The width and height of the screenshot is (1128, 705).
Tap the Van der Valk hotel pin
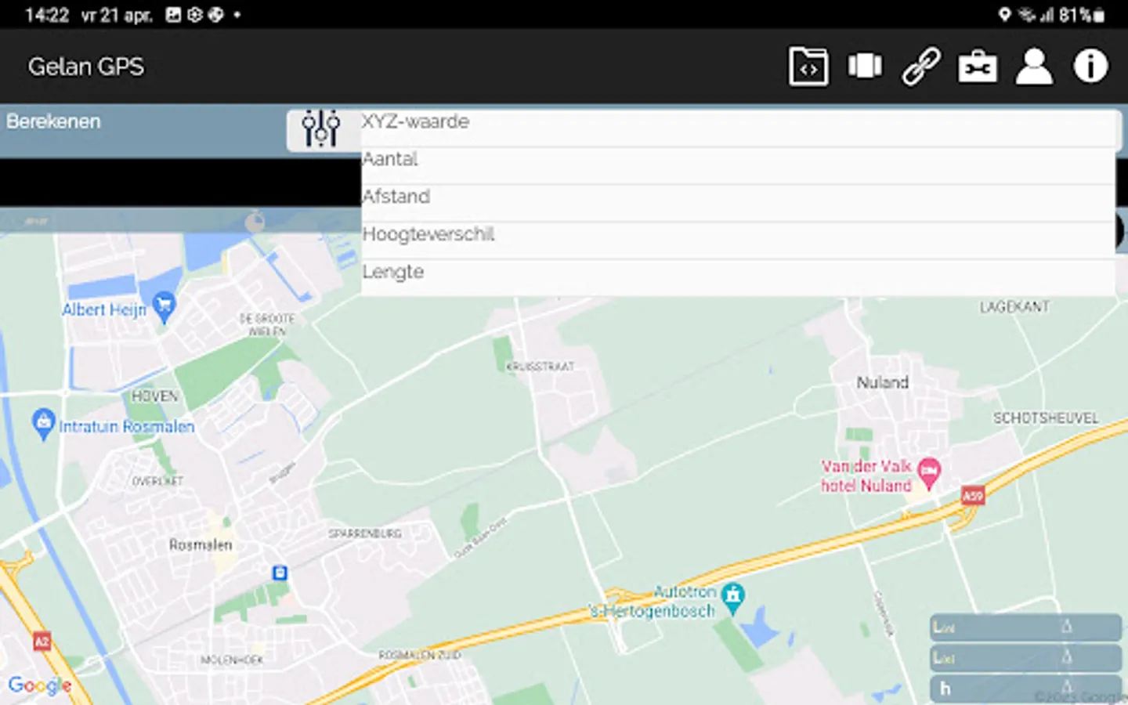(x=929, y=473)
